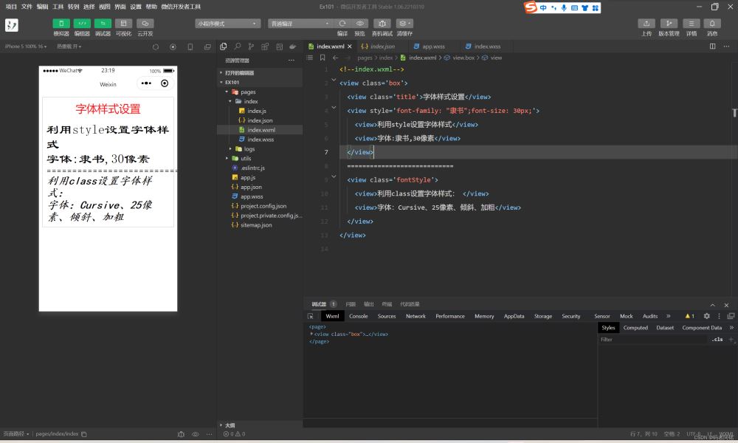Expand the logs folder in file tree
The width and height of the screenshot is (738, 443).
click(x=249, y=148)
